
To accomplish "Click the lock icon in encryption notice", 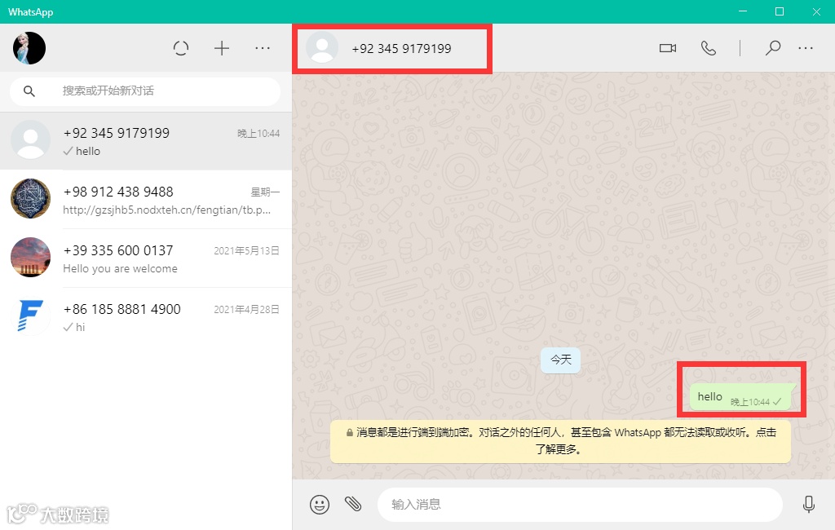I will pos(349,432).
